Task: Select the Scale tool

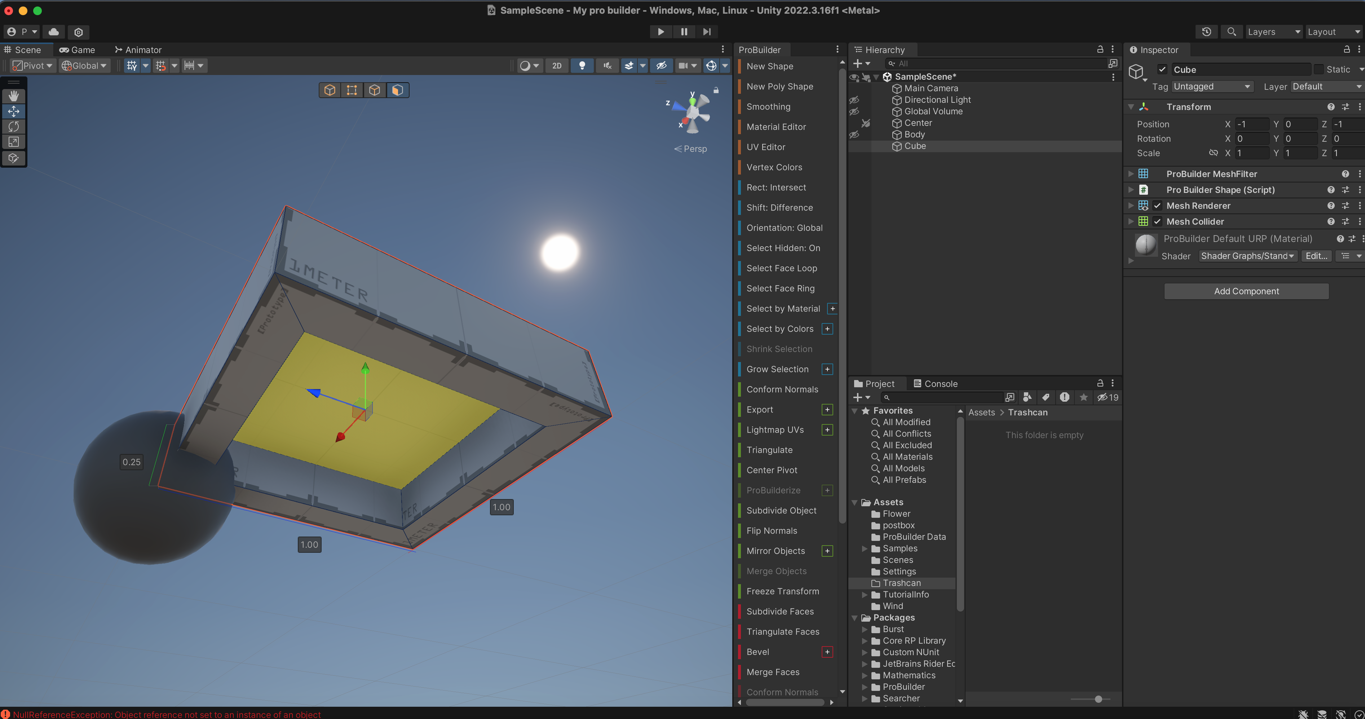Action: click(x=14, y=142)
